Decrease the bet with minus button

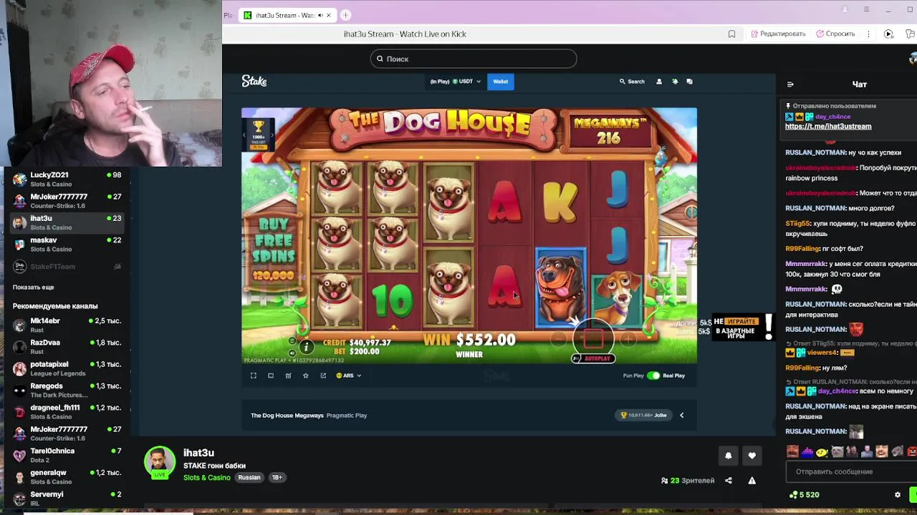point(559,340)
